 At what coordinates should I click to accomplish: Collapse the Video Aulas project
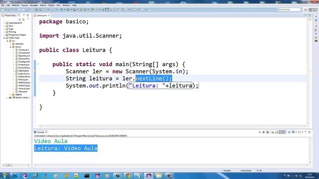pyautogui.click(x=4, y=38)
